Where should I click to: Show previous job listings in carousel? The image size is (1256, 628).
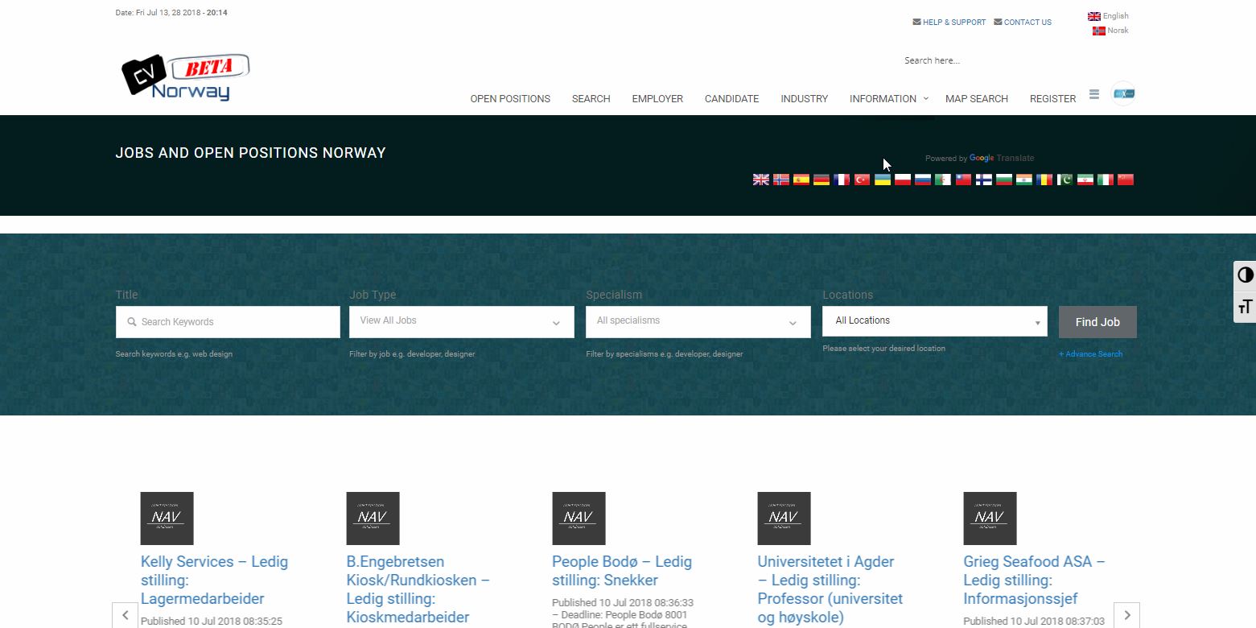(x=125, y=615)
